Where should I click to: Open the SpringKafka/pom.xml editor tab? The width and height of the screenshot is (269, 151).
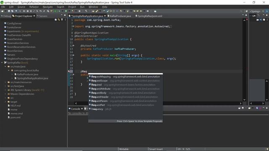pyautogui.click(x=149, y=16)
